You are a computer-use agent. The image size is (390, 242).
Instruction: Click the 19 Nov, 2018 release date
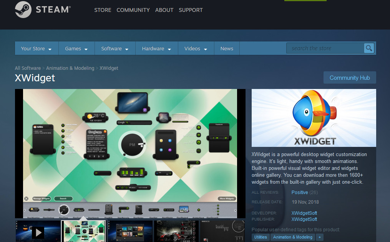(x=305, y=202)
